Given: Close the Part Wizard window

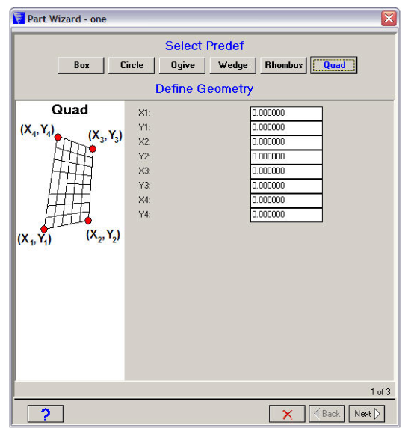Looking at the screenshot, I should point(389,19).
